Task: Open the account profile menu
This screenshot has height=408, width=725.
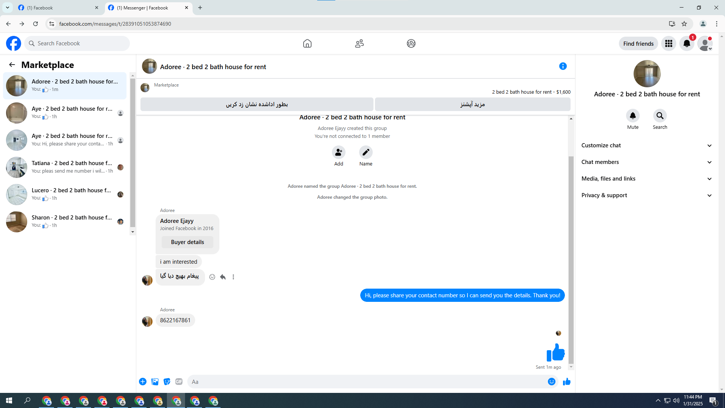Action: click(705, 43)
